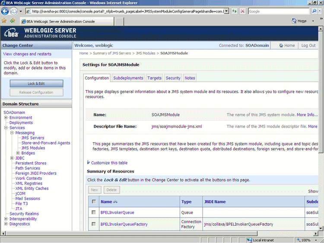Click the Google search input box
Image resolution: width=324 pixels, height=243 pixels.
point(279,11)
